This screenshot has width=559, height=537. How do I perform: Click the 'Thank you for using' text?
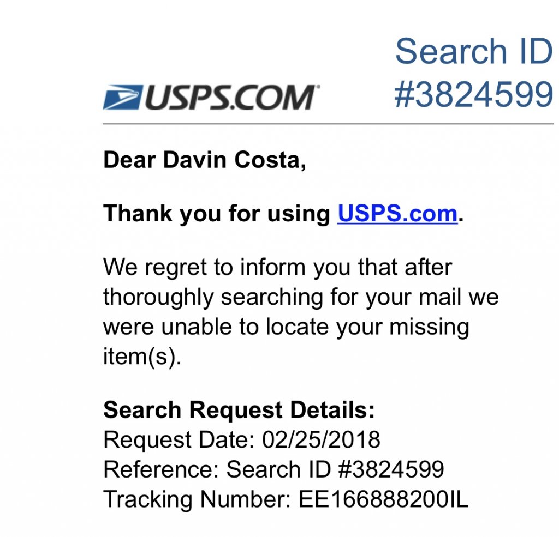click(217, 213)
